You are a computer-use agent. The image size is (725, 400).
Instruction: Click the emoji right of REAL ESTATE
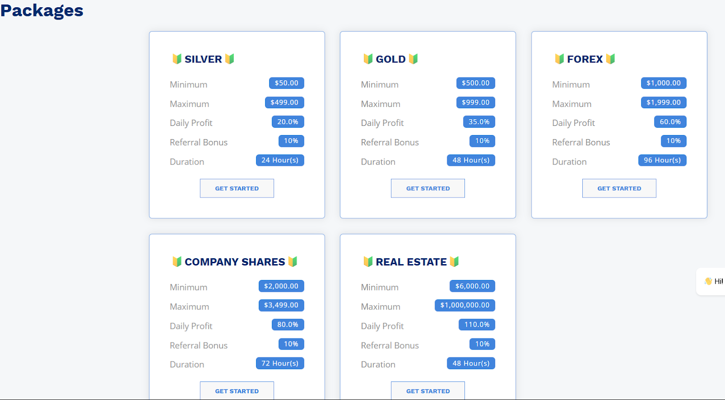(x=454, y=261)
